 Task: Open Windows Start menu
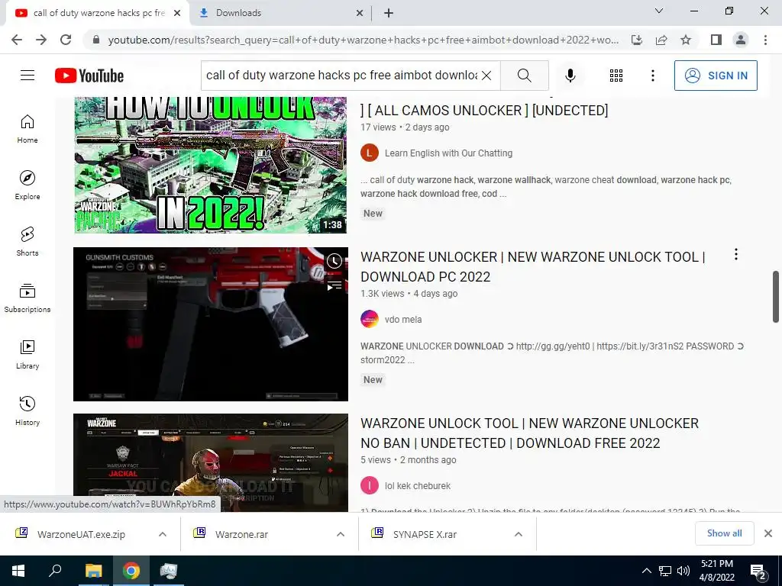tap(18, 571)
